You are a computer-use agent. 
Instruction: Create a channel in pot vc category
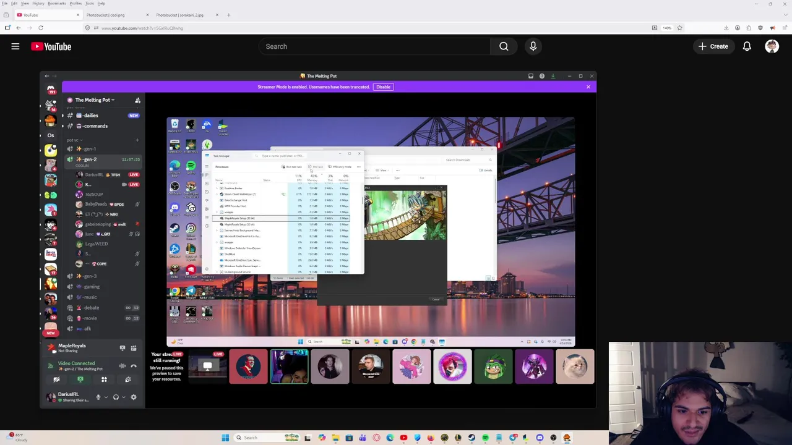coord(137,140)
